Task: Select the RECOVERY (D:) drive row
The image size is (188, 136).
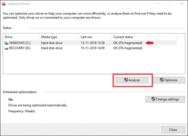Action: (90, 48)
